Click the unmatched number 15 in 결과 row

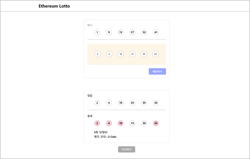[x=132, y=123]
